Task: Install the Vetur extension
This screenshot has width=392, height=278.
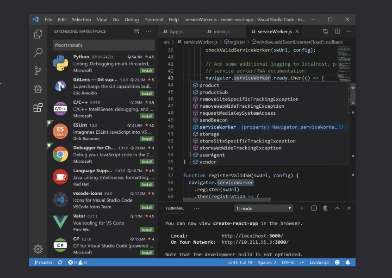Action: [x=147, y=230]
